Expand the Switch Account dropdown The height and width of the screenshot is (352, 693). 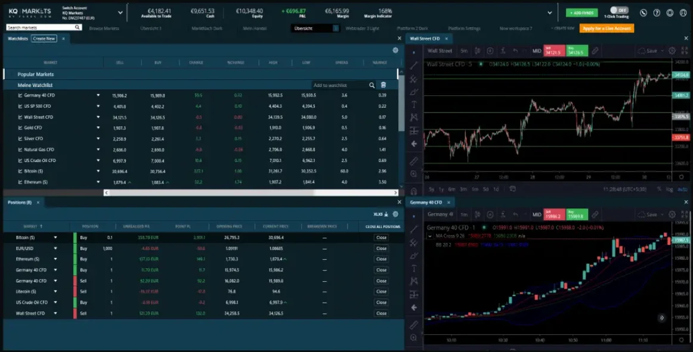[120, 12]
